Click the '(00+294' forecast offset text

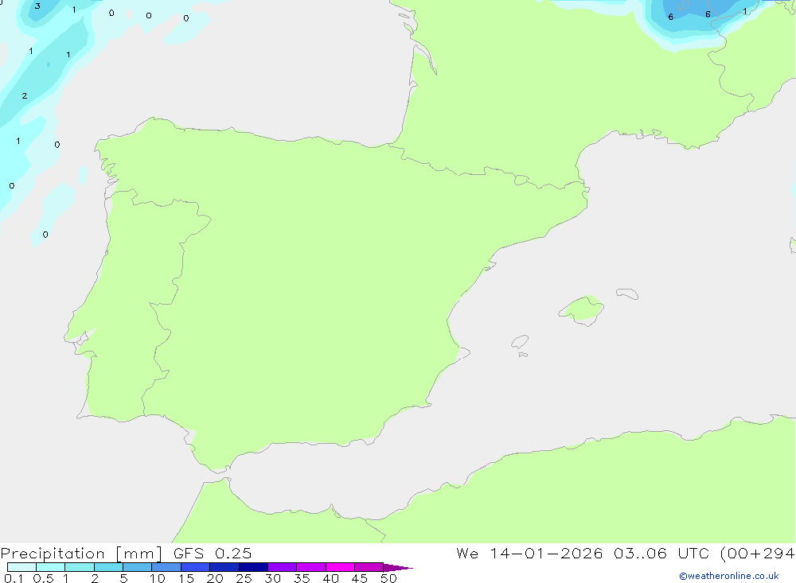pyautogui.click(x=757, y=554)
